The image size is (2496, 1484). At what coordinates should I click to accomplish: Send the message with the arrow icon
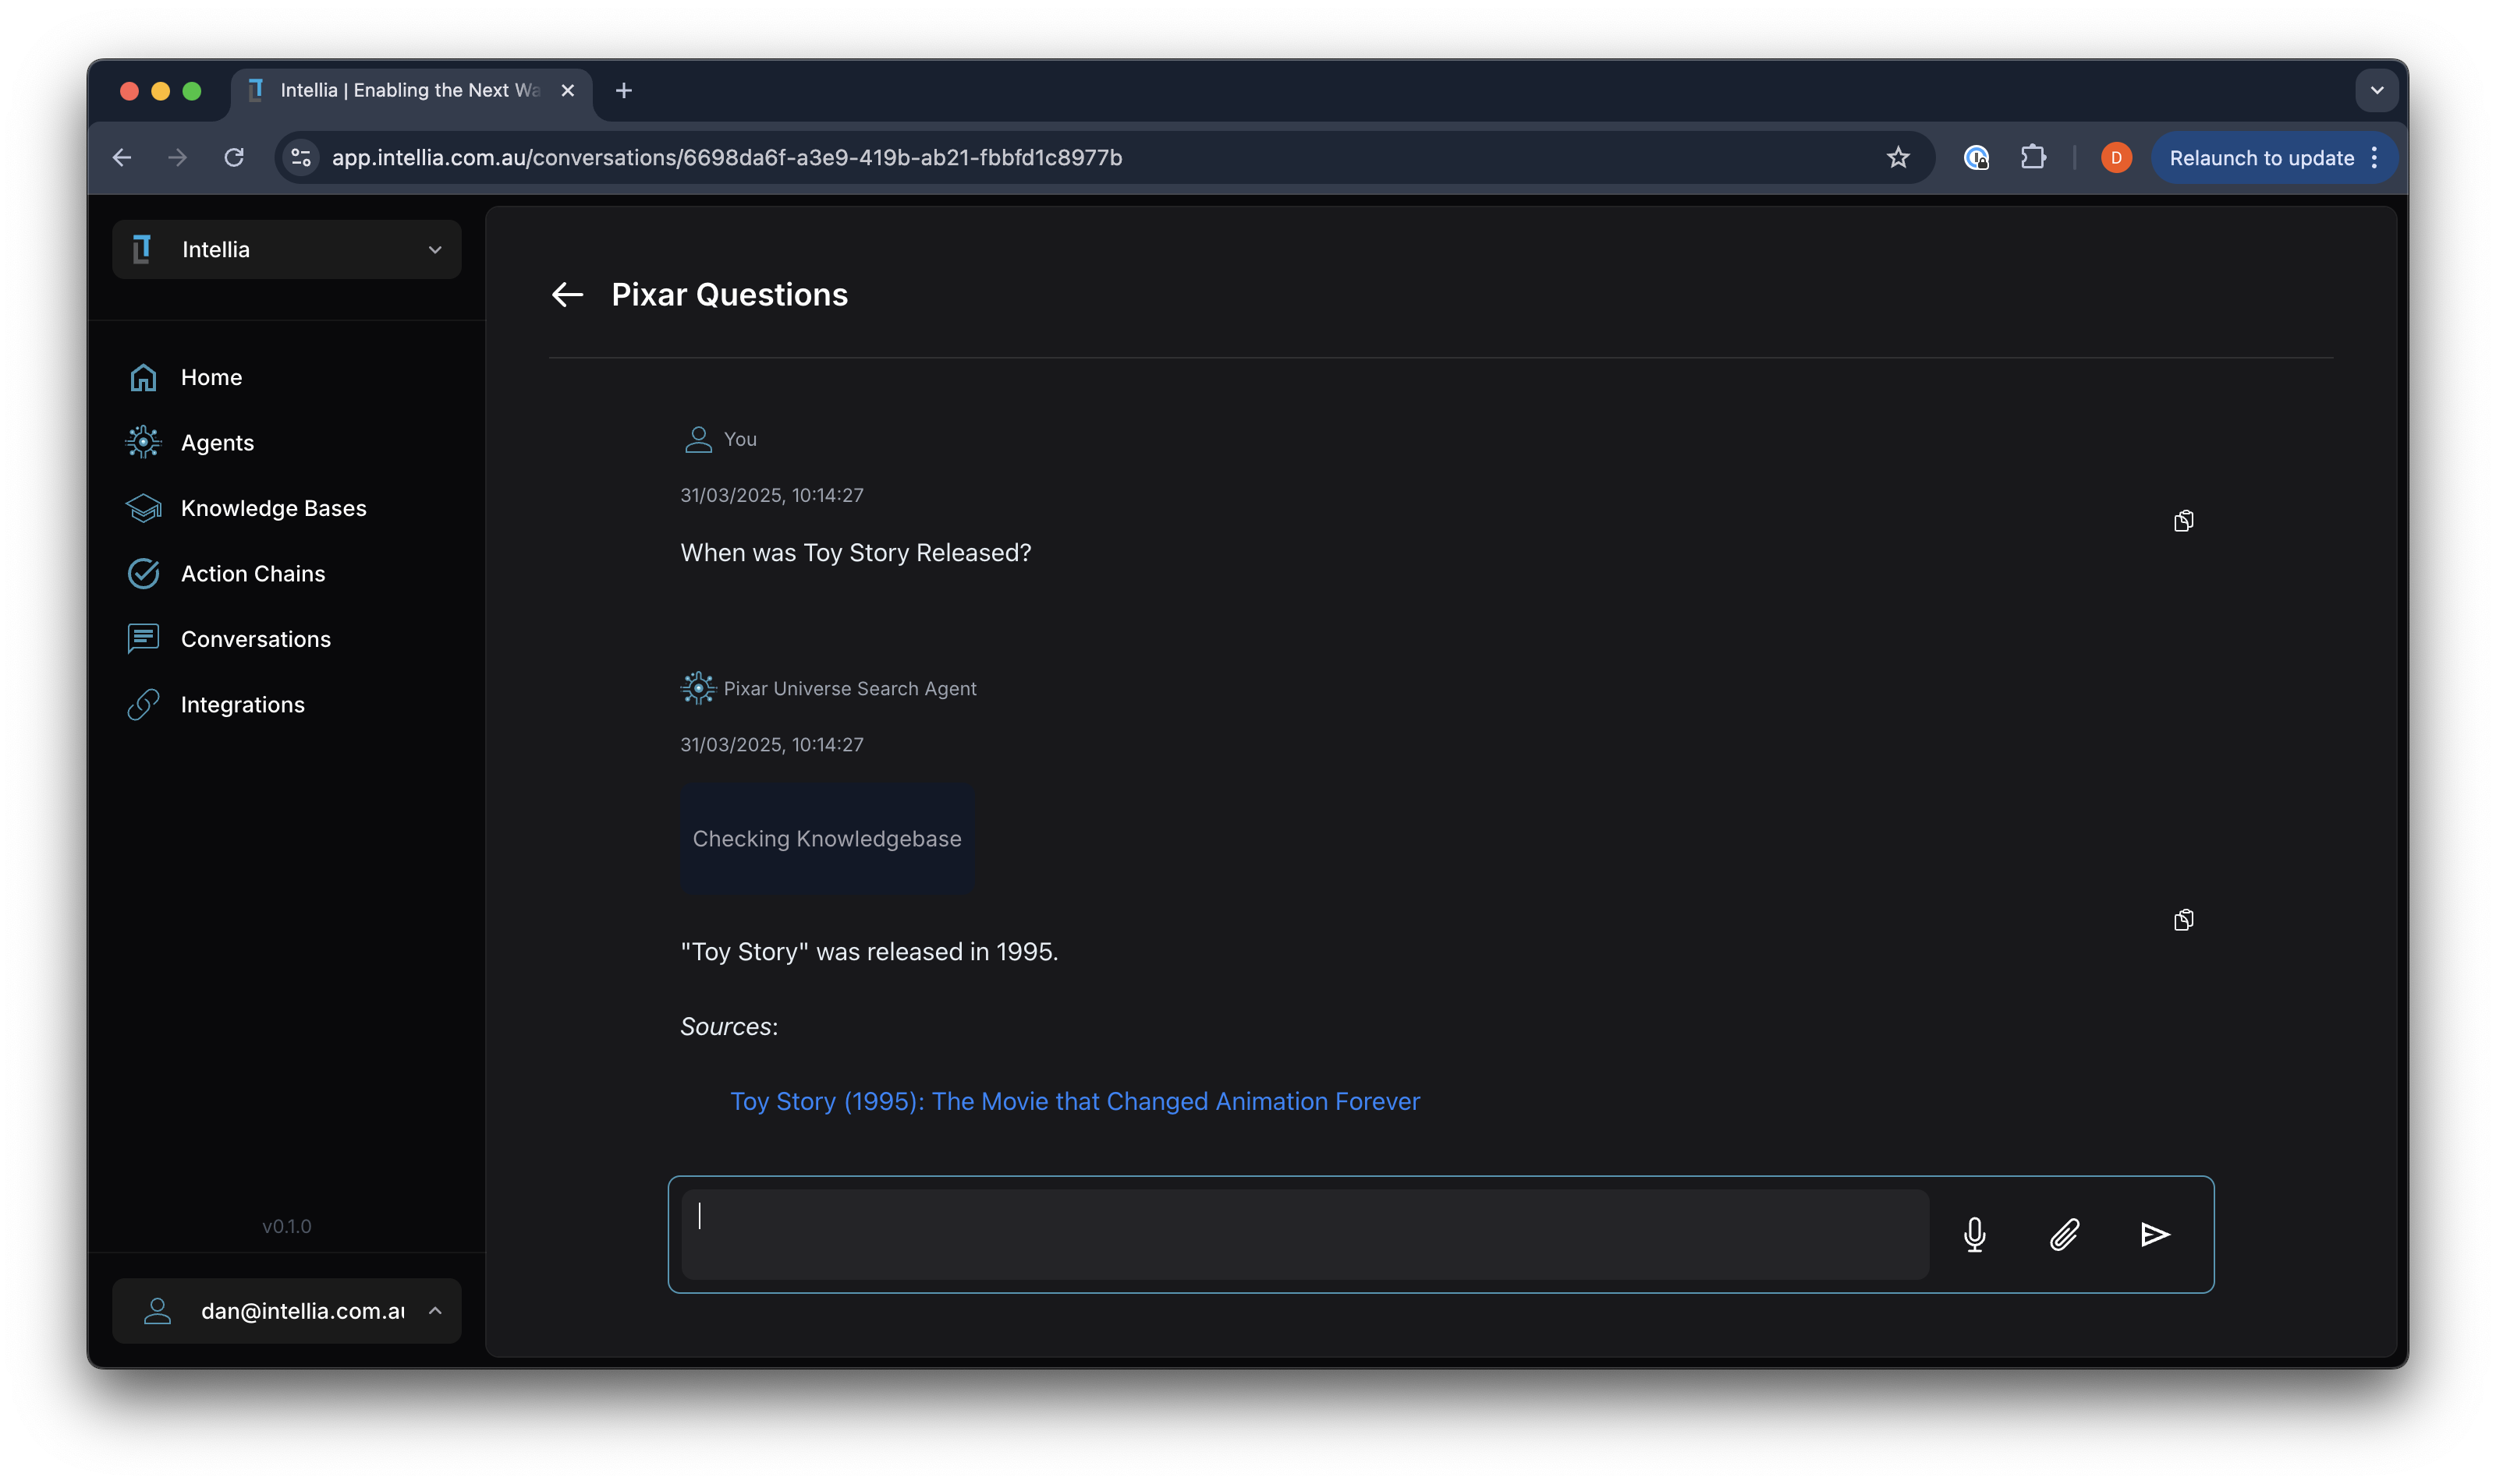coord(2154,1234)
